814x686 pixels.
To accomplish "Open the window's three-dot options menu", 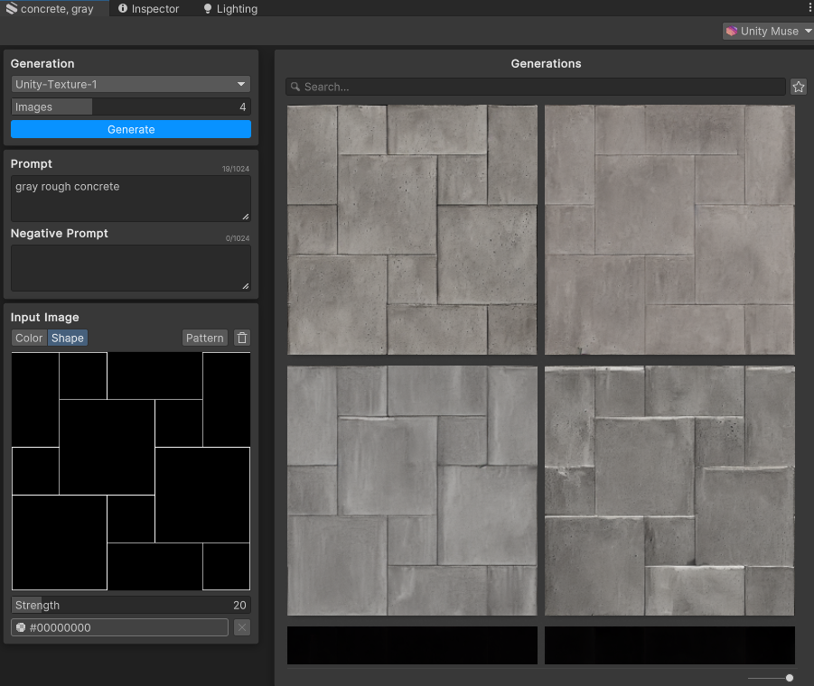I will pyautogui.click(x=809, y=8).
